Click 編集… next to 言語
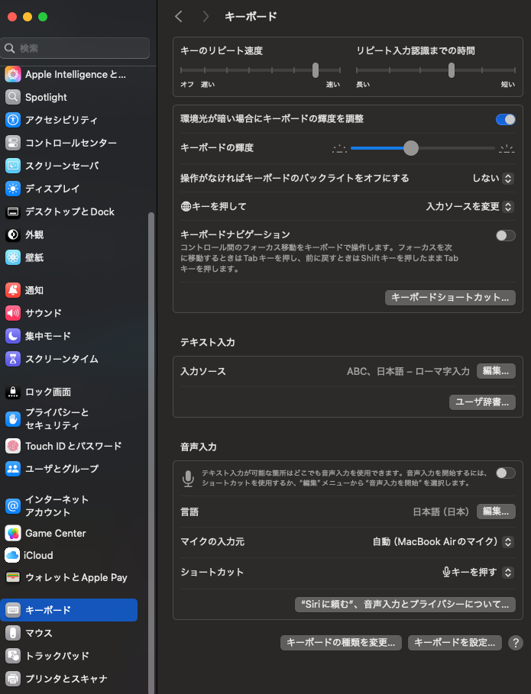Image resolution: width=531 pixels, height=694 pixels. pos(496,512)
